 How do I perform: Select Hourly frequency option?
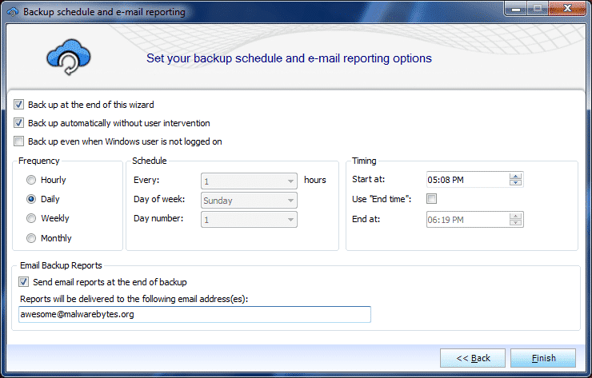(31, 180)
